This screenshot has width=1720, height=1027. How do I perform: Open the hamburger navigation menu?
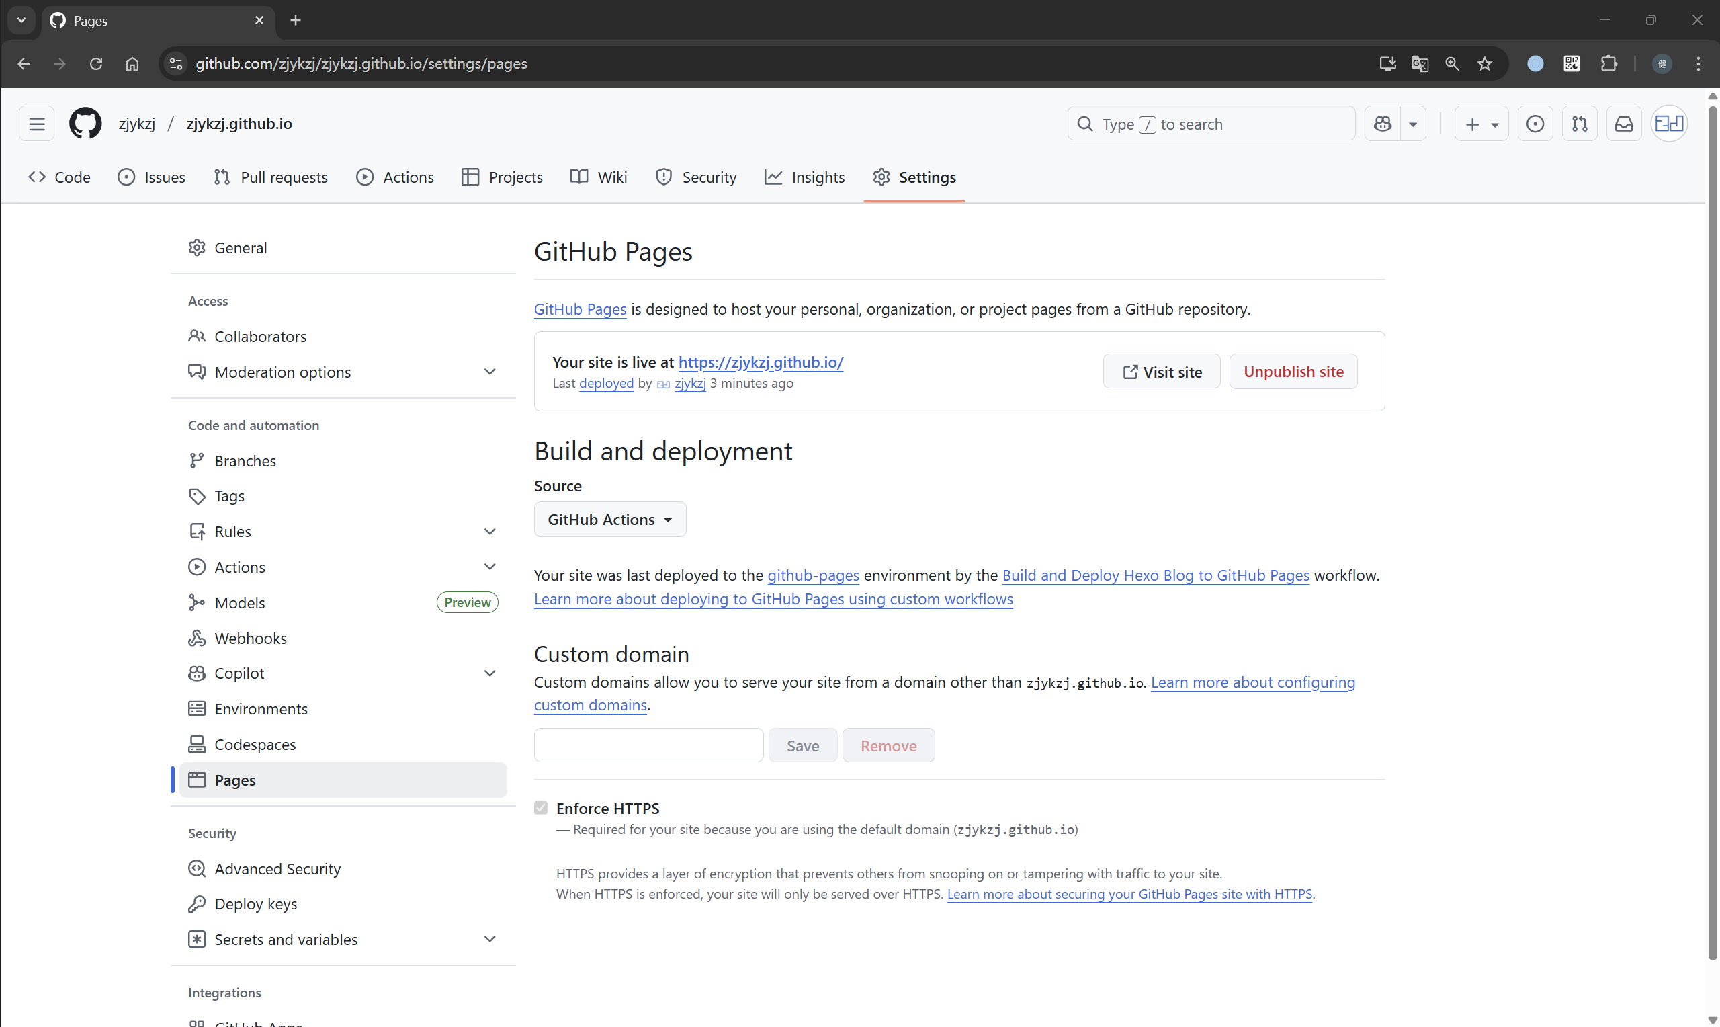(x=37, y=124)
